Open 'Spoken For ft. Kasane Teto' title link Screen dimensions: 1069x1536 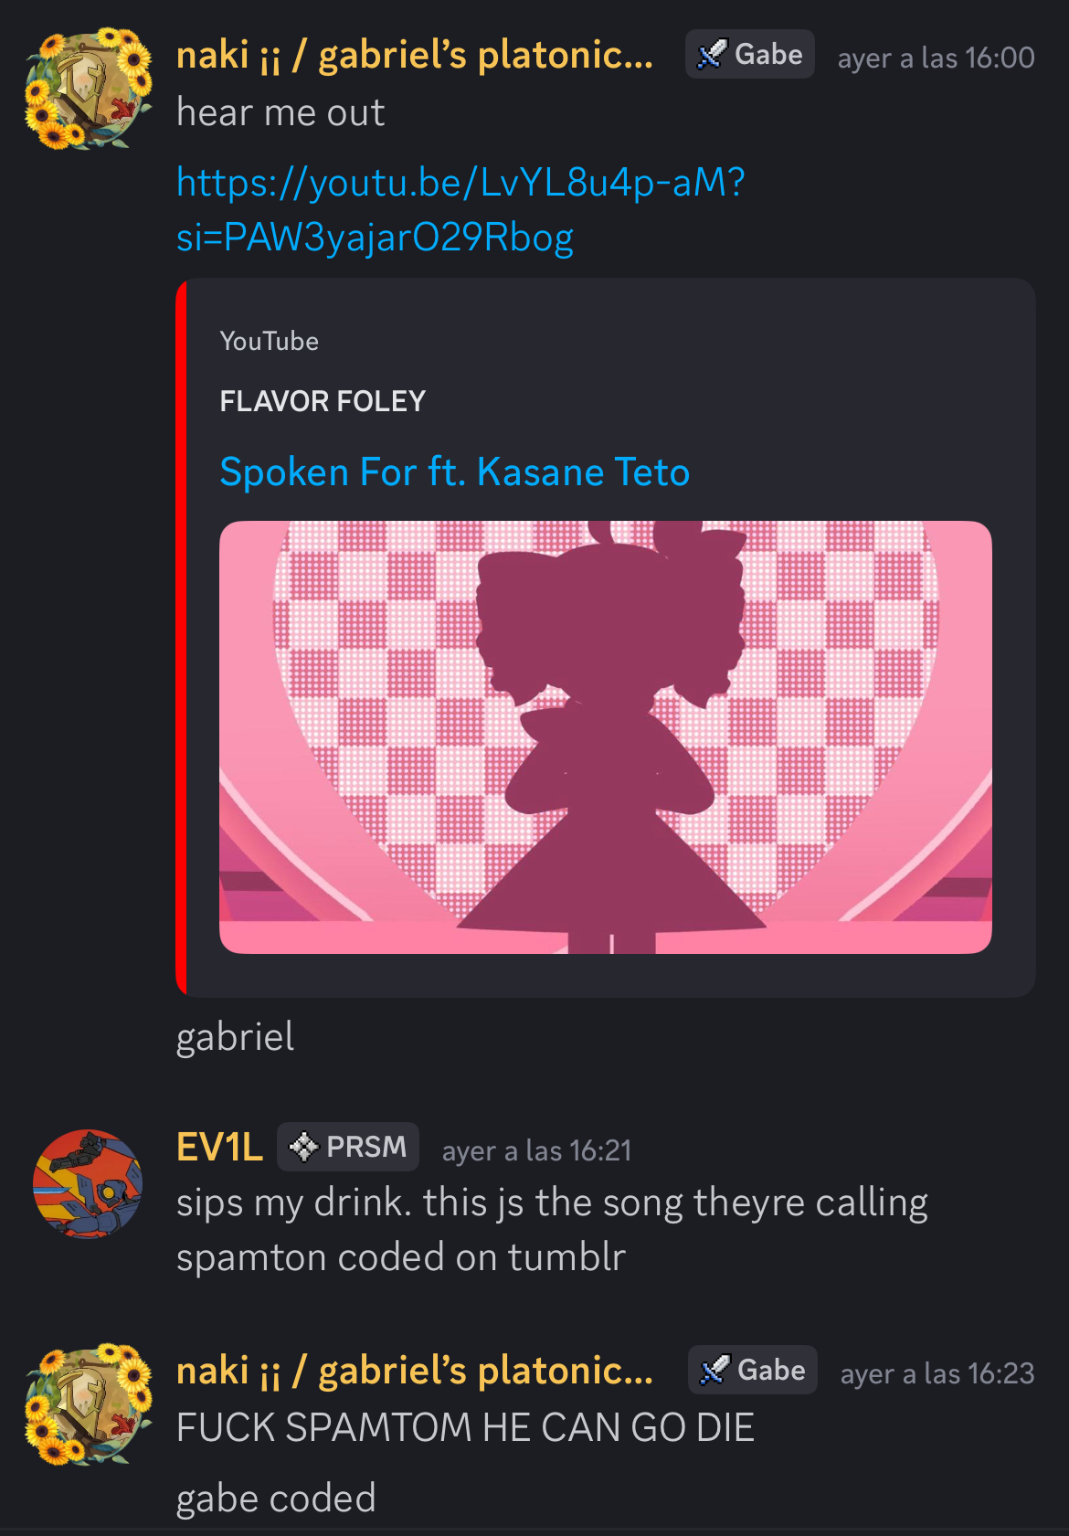tap(455, 472)
